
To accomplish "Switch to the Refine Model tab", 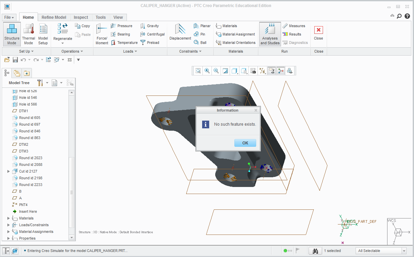I will (54, 17).
